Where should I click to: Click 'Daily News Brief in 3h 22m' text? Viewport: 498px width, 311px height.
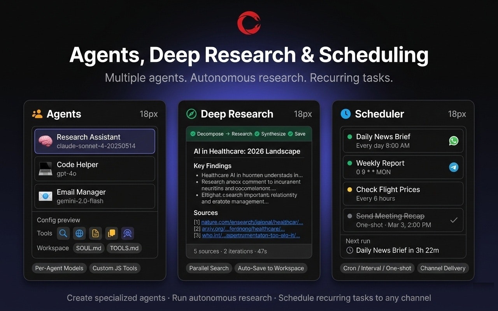pyautogui.click(x=398, y=250)
